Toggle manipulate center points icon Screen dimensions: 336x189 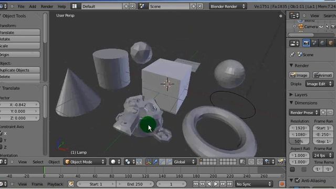point(139,162)
